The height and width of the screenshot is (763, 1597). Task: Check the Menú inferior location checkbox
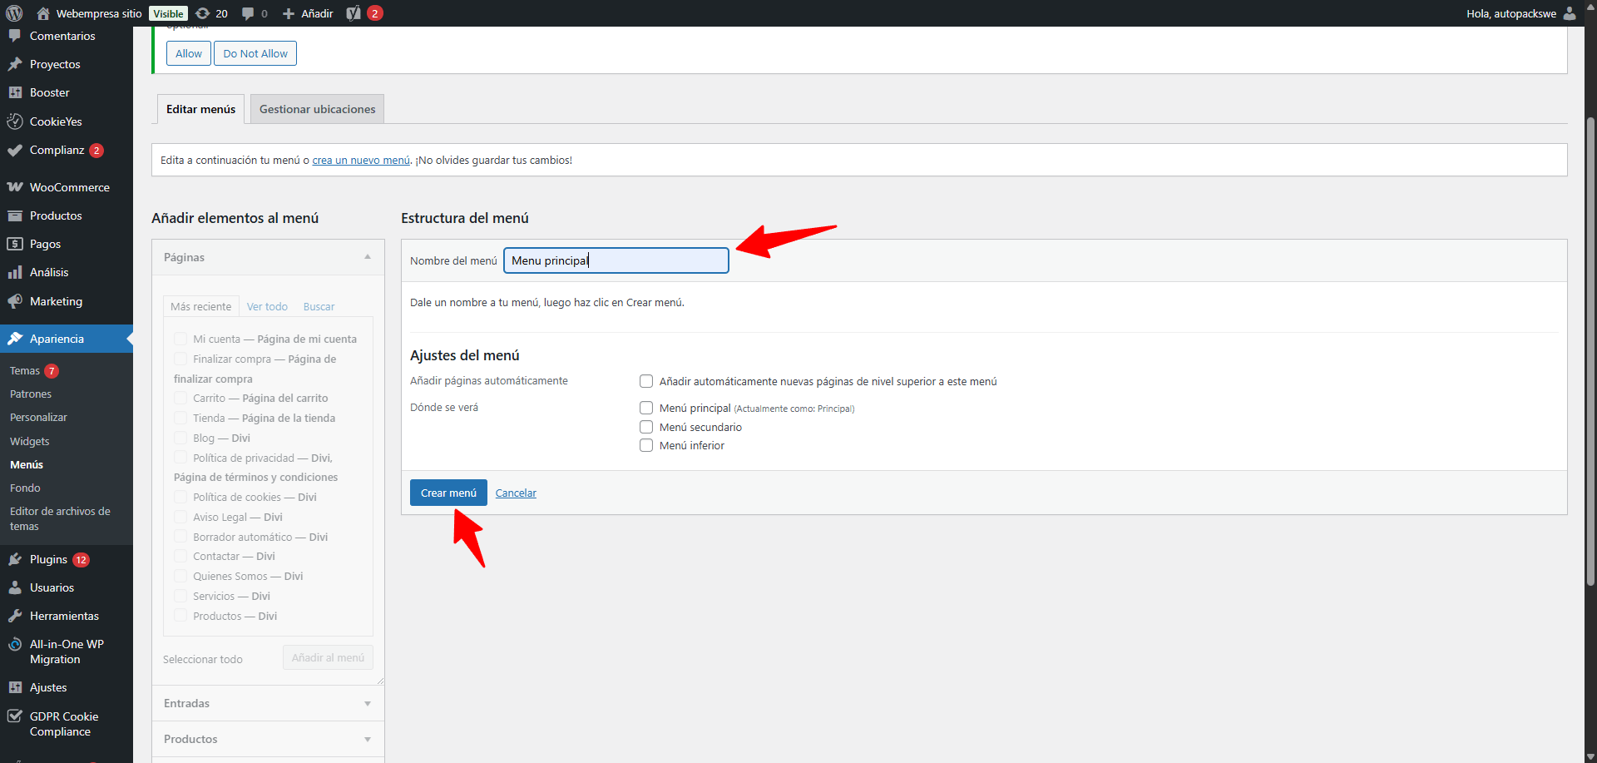pyautogui.click(x=646, y=445)
